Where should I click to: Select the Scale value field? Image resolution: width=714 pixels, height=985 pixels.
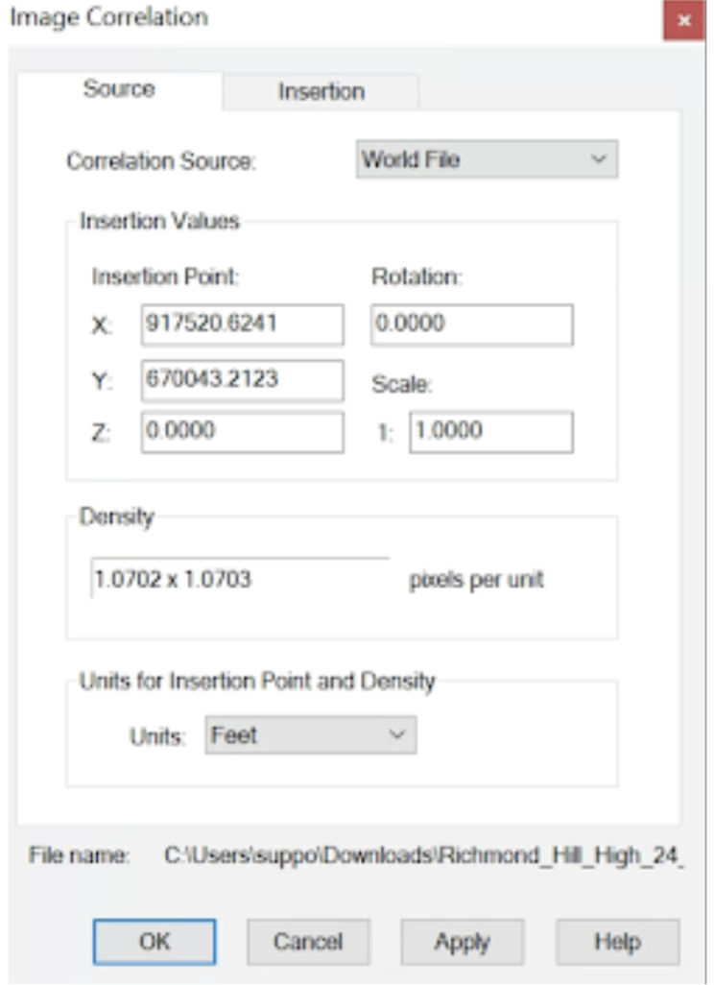point(490,432)
